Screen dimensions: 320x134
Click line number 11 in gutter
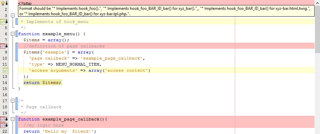[x=5, y=64]
